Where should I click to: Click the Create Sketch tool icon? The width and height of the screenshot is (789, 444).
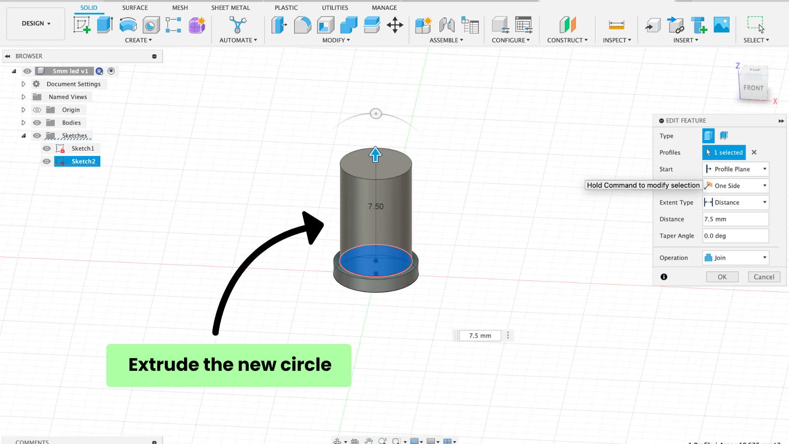pos(82,25)
